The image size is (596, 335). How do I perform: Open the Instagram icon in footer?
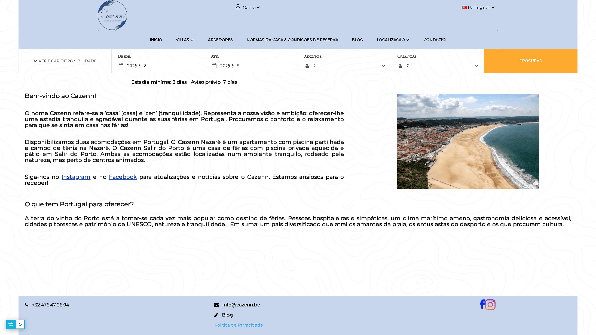click(x=490, y=305)
